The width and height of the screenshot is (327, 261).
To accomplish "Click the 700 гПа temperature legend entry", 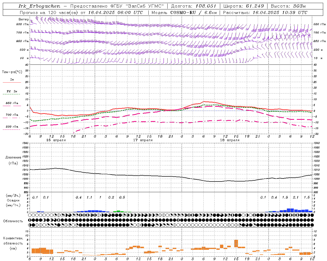I will pyautogui.click(x=12, y=115).
